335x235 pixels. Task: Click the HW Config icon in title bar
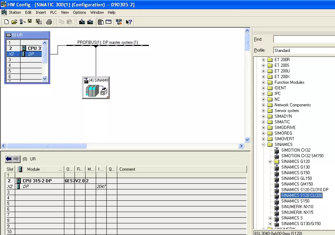[x=4, y=4]
